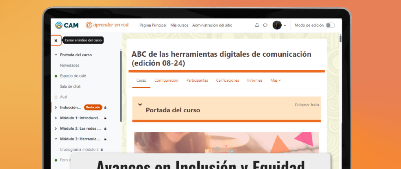401x169 pixels.
Task: Open Novedades in the course index
Action: (x=70, y=65)
